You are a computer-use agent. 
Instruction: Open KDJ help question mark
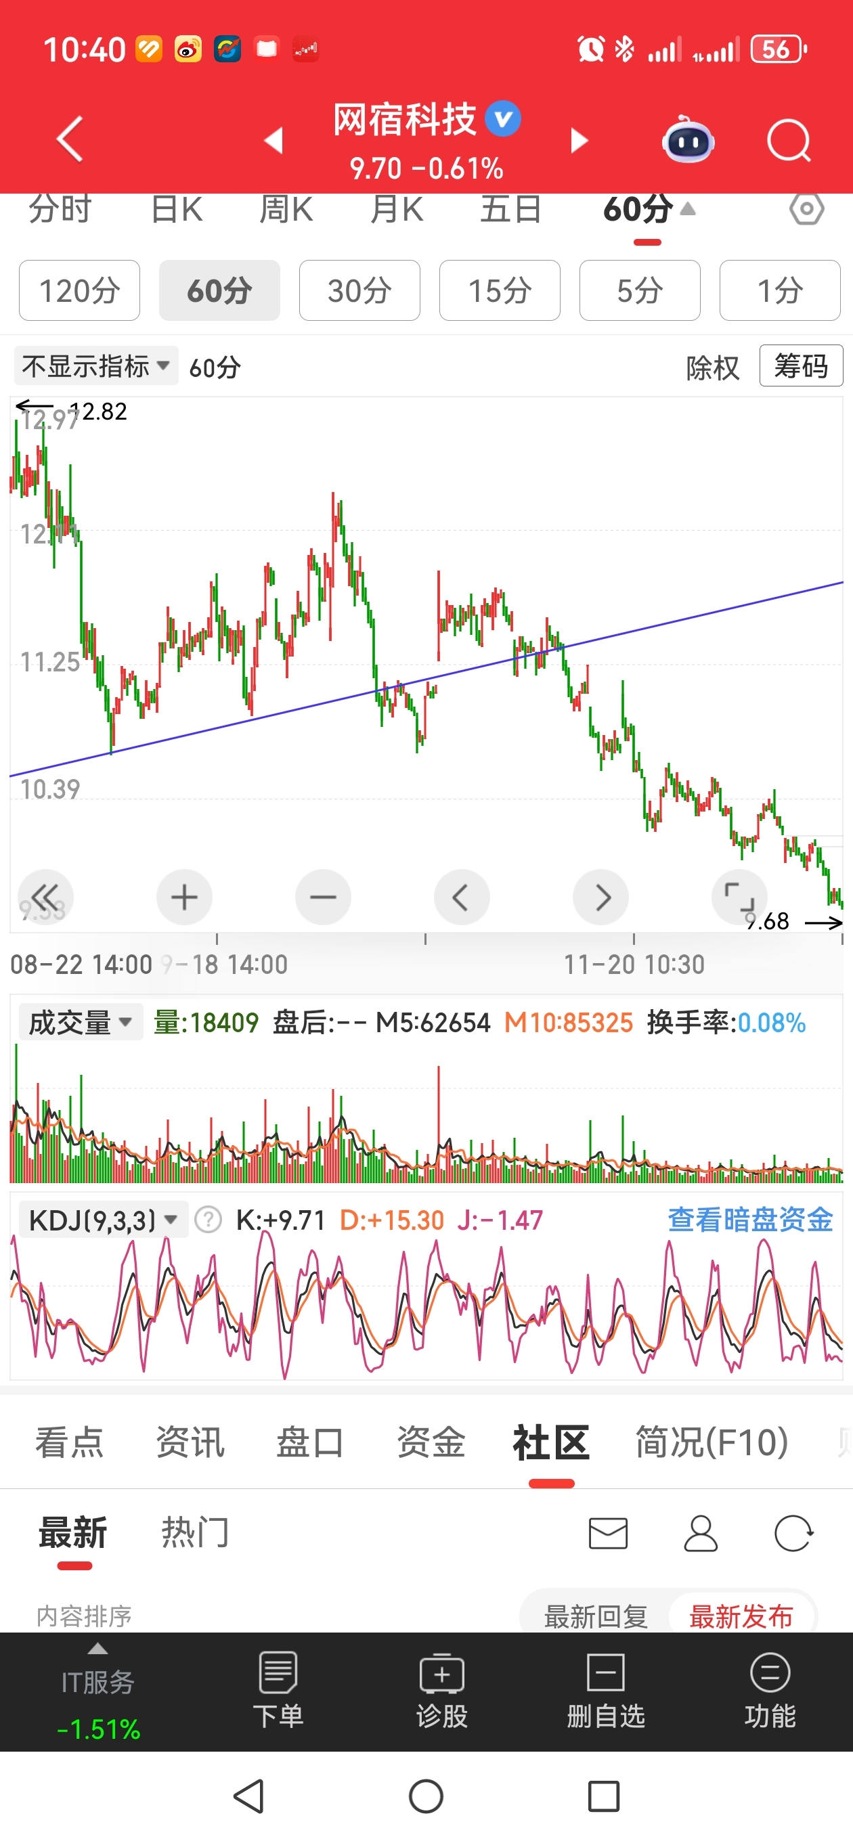(208, 1220)
